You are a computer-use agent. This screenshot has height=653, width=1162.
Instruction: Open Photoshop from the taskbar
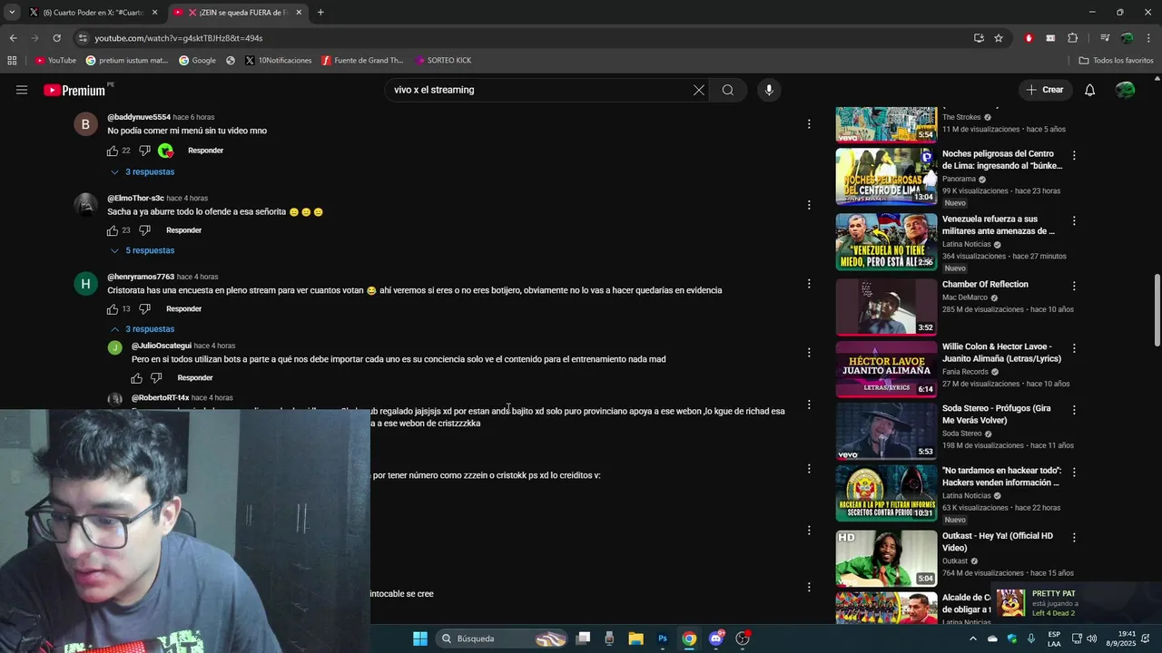(x=663, y=638)
